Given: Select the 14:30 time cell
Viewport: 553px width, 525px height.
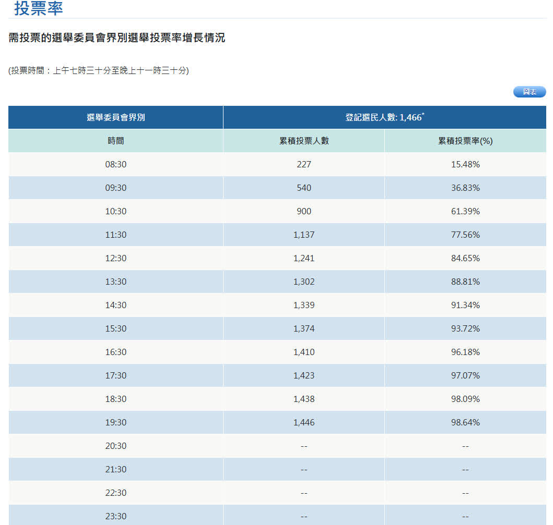Looking at the screenshot, I should pos(115,305).
